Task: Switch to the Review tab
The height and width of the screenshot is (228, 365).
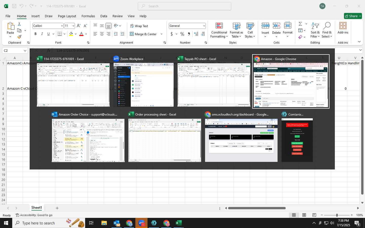Action: click(118, 16)
